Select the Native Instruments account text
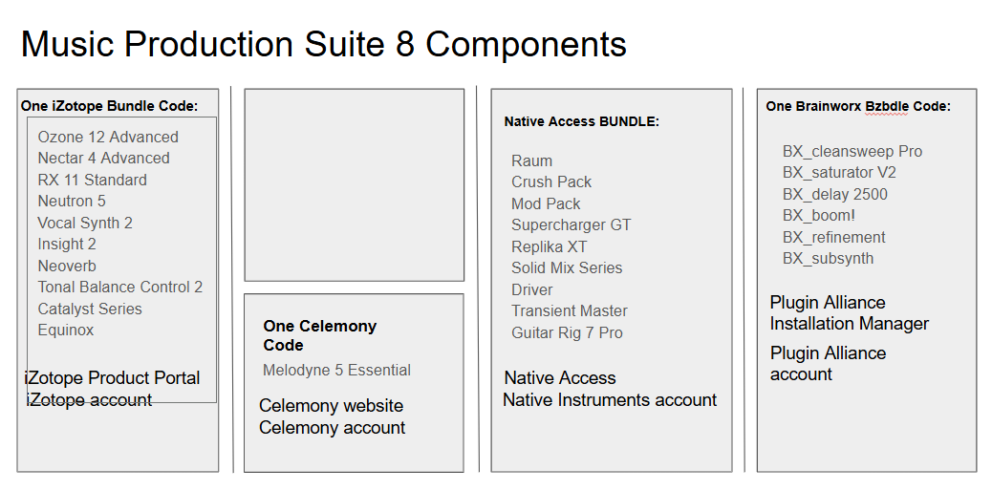The image size is (992, 491). point(609,400)
